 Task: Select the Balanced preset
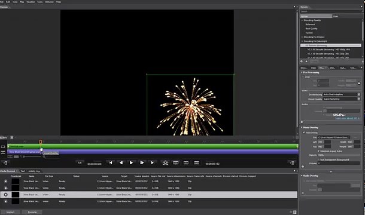[x=310, y=24]
